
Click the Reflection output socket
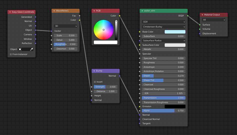tap(36, 43)
